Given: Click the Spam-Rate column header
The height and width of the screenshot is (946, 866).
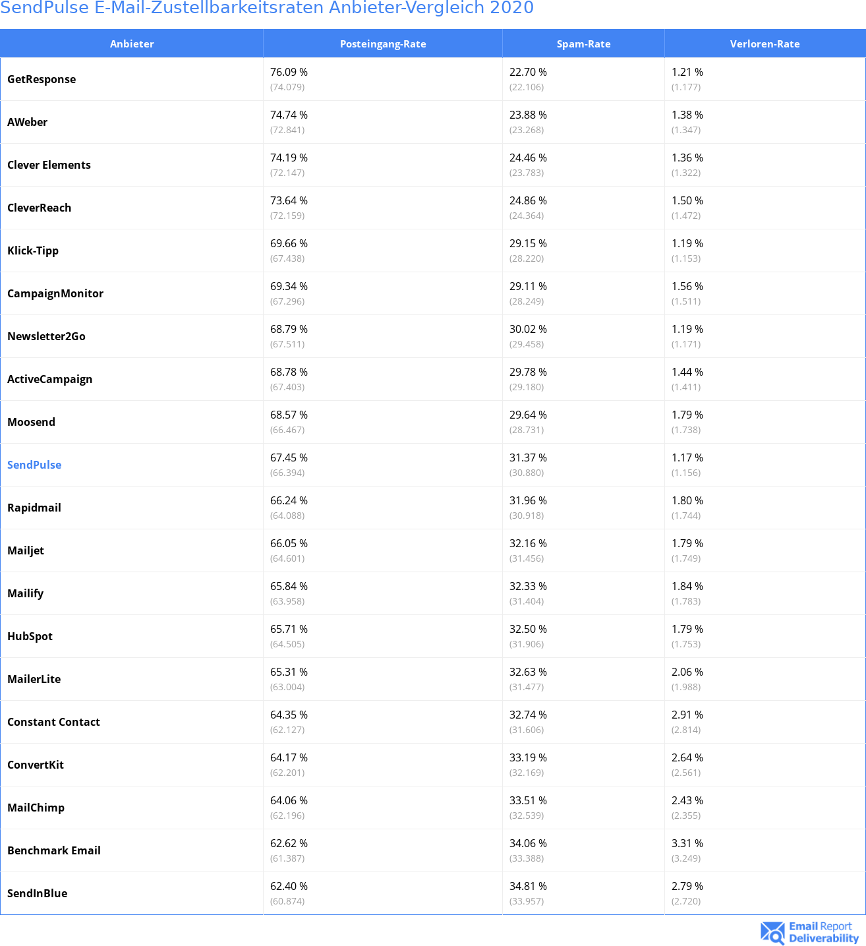Looking at the screenshot, I should [x=583, y=44].
